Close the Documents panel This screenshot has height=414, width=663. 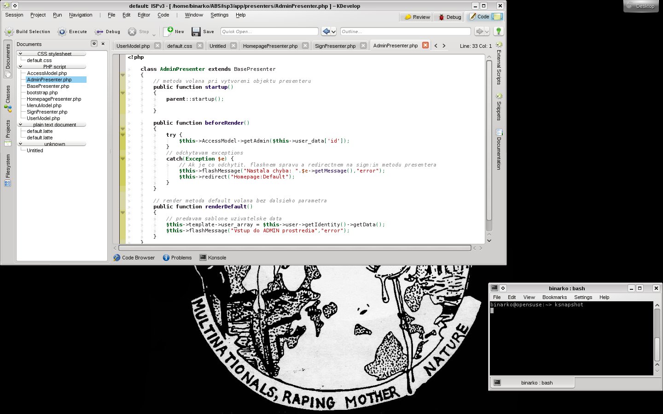pos(103,44)
